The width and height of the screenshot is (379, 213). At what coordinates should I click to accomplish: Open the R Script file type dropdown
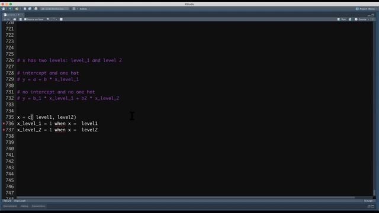pos(369,201)
